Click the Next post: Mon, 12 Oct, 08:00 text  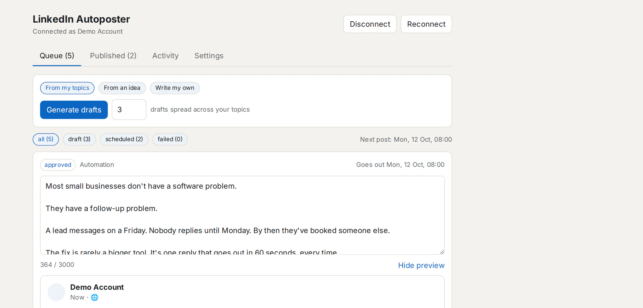coord(406,139)
